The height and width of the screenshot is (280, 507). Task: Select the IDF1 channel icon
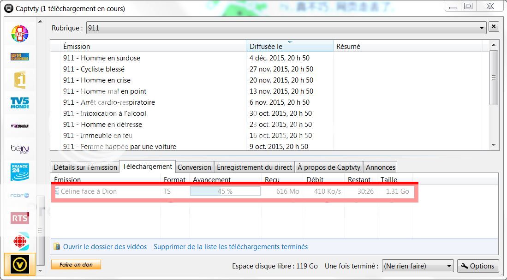pos(20,33)
